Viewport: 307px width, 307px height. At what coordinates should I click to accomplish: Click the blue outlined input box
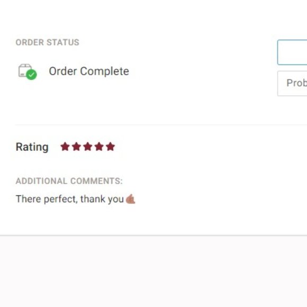[x=292, y=52]
